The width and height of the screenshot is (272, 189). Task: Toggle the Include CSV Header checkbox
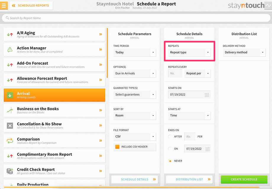(x=117, y=147)
